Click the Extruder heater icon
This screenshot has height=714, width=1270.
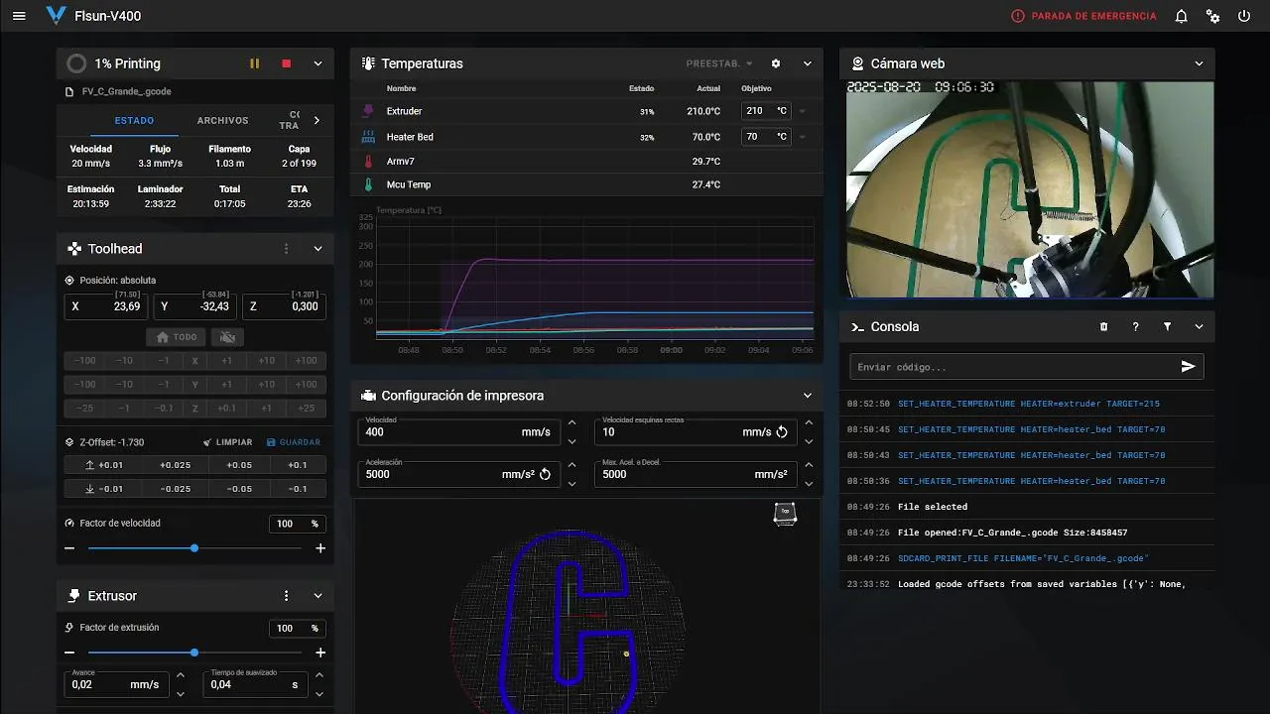pos(368,111)
